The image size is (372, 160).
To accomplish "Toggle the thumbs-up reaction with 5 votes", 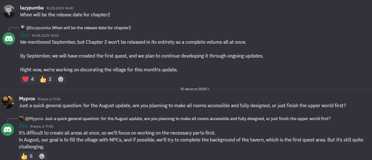I will [27, 156].
